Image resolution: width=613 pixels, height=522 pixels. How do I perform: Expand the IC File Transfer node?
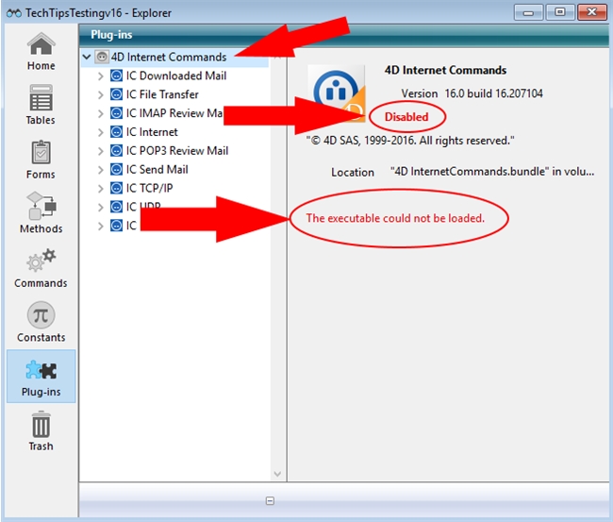[x=101, y=94]
